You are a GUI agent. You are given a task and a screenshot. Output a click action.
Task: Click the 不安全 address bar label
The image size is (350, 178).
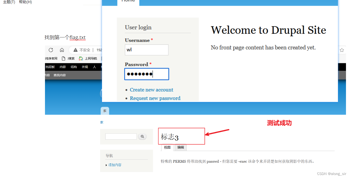tap(85, 50)
